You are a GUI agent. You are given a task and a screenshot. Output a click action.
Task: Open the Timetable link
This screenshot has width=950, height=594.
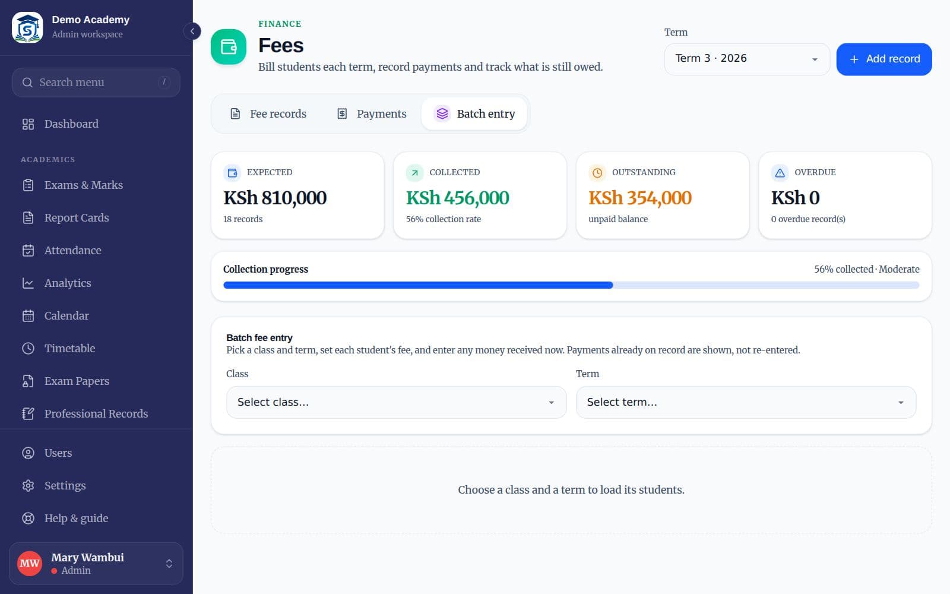point(96,349)
